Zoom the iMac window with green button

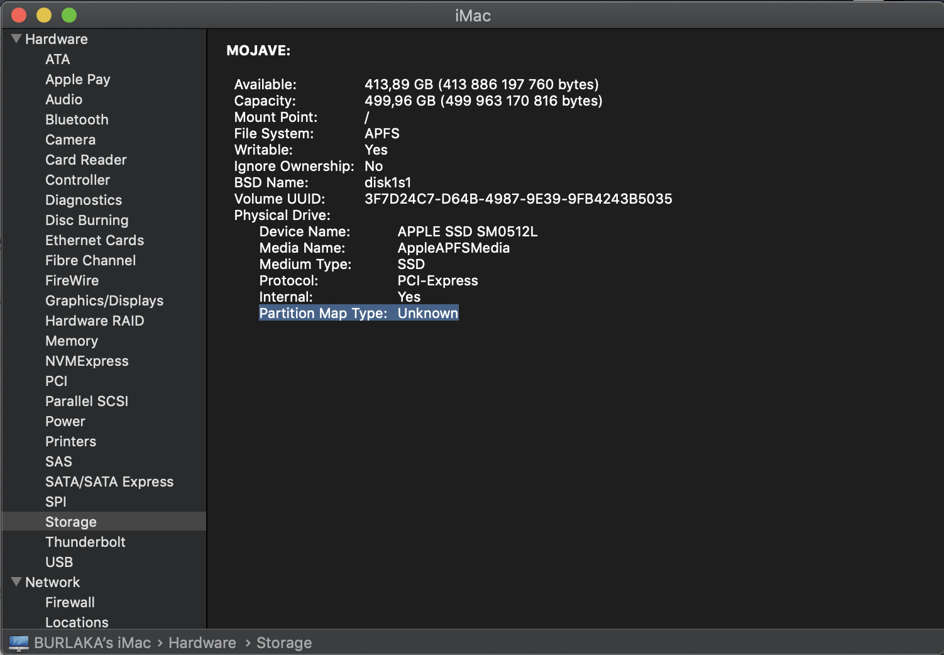pos(69,15)
